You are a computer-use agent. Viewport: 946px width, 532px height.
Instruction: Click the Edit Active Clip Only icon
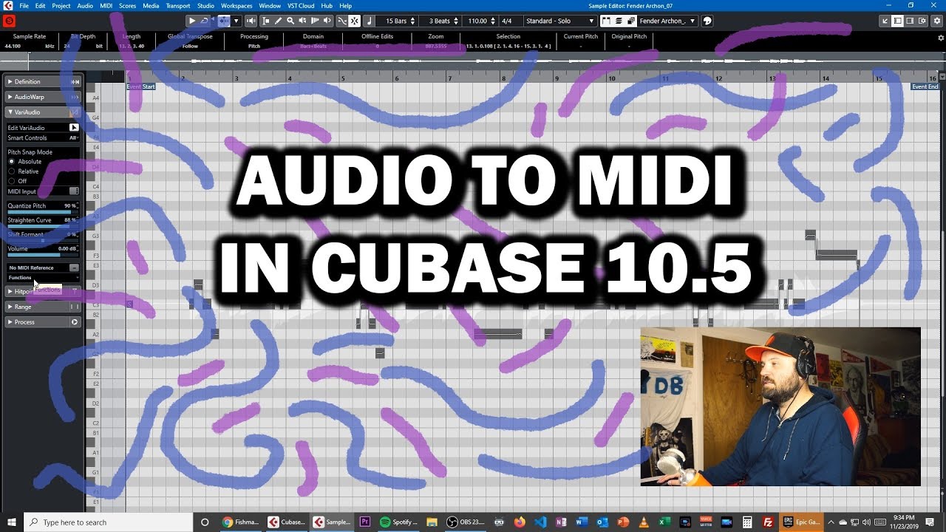point(631,21)
